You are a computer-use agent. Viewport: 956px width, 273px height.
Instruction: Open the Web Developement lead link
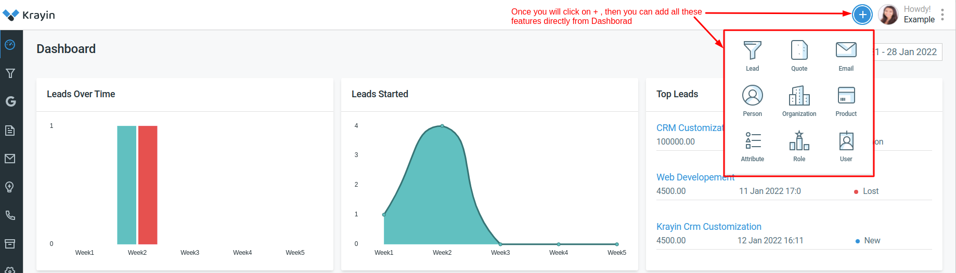click(x=695, y=177)
